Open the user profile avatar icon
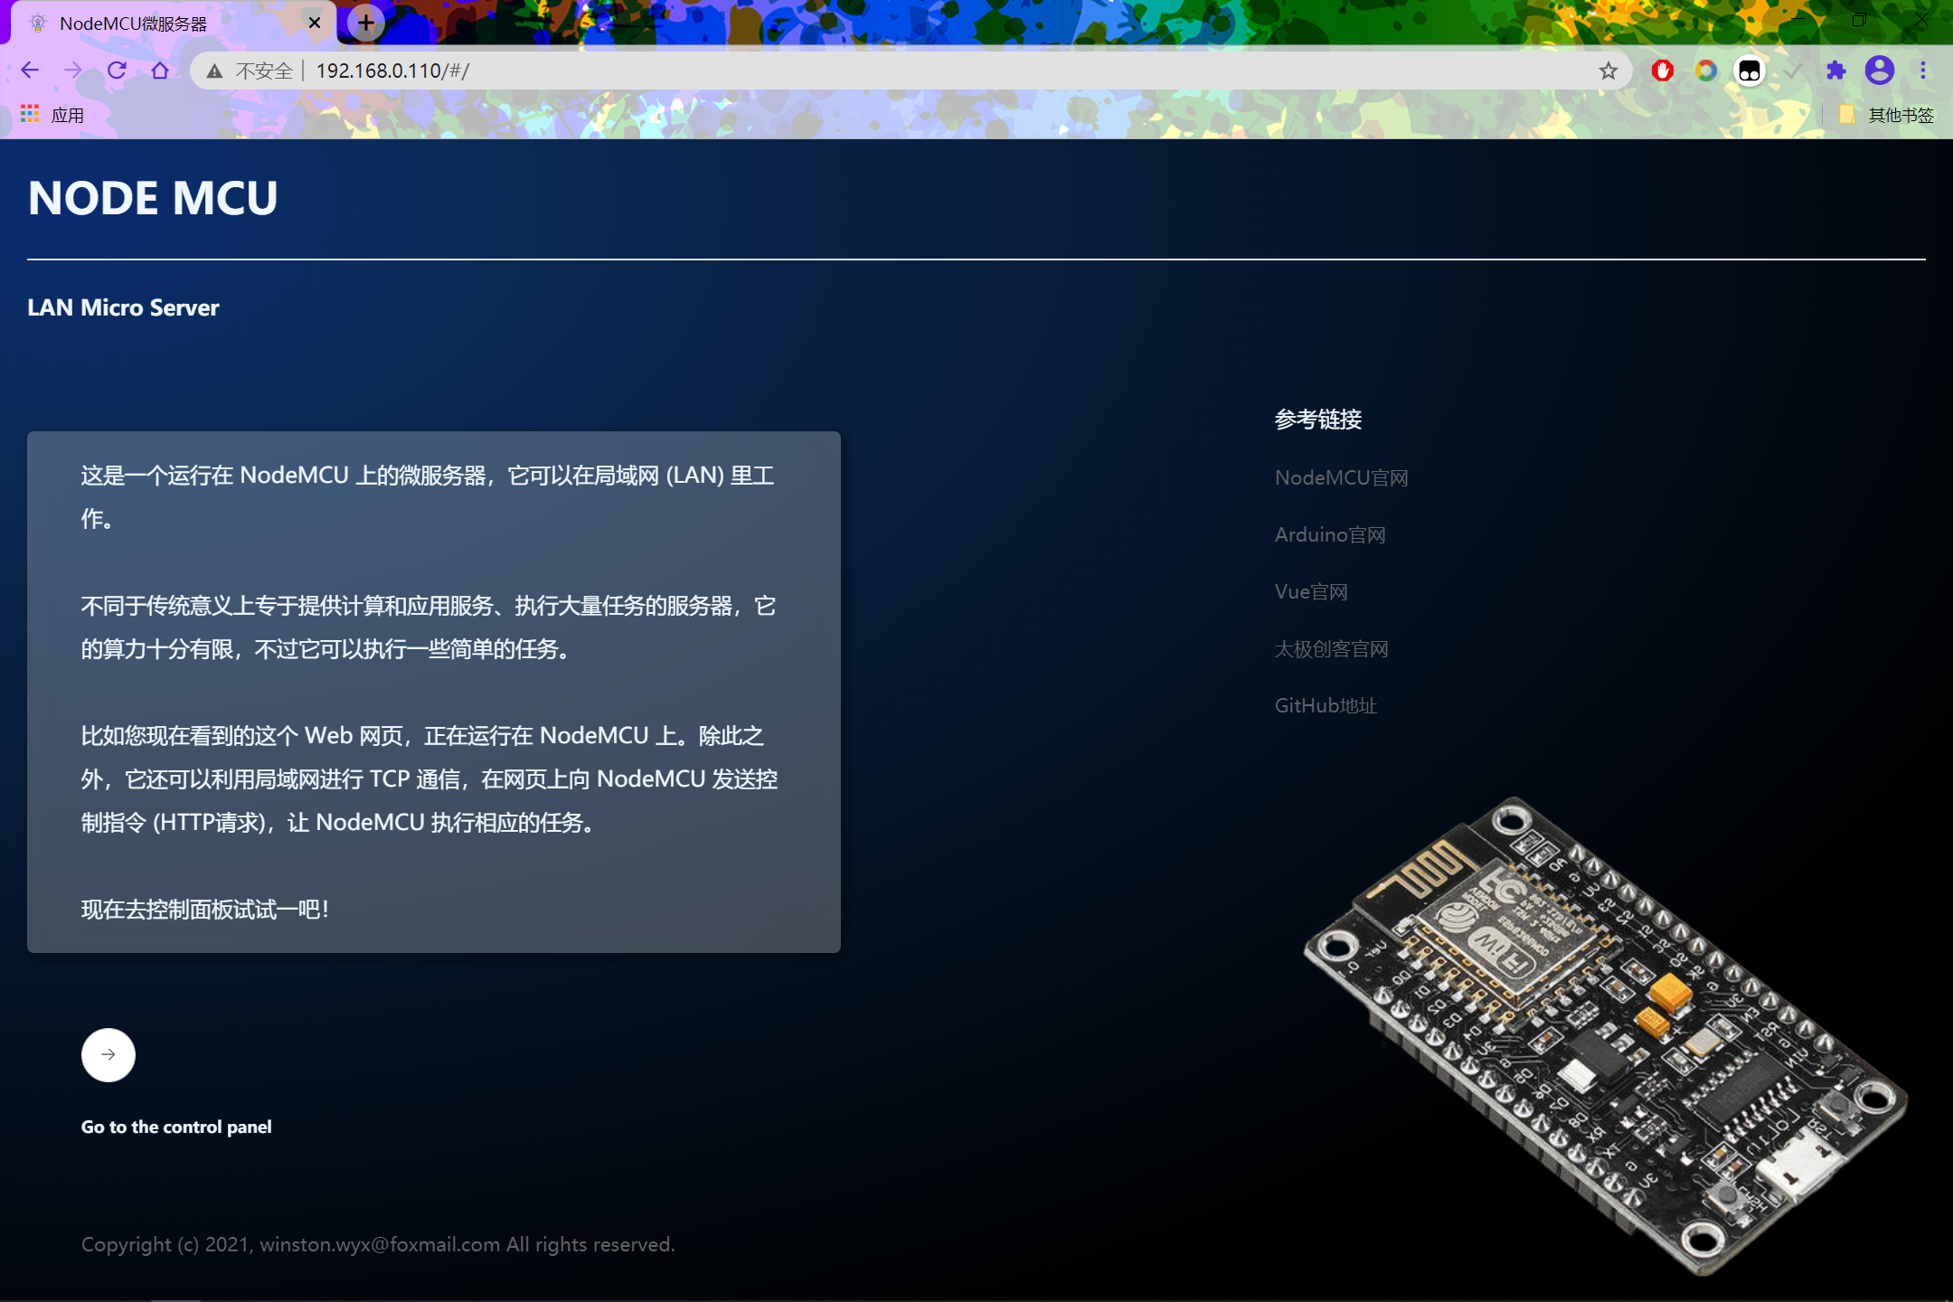The height and width of the screenshot is (1302, 1953). pos(1880,71)
